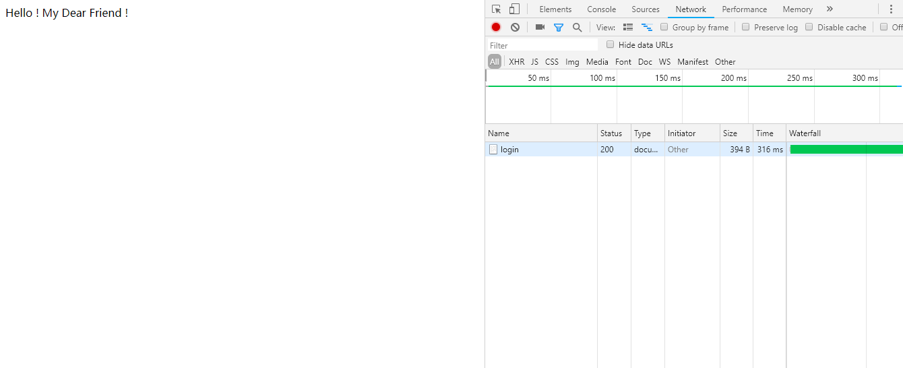This screenshot has width=903, height=368.
Task: Select the All filter type
Action: [x=495, y=62]
